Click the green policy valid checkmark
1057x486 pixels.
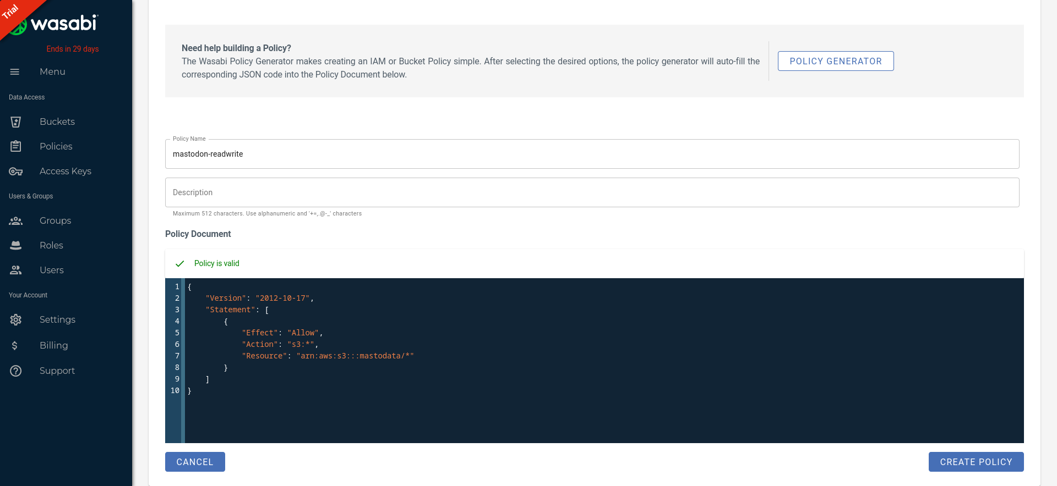pos(179,263)
